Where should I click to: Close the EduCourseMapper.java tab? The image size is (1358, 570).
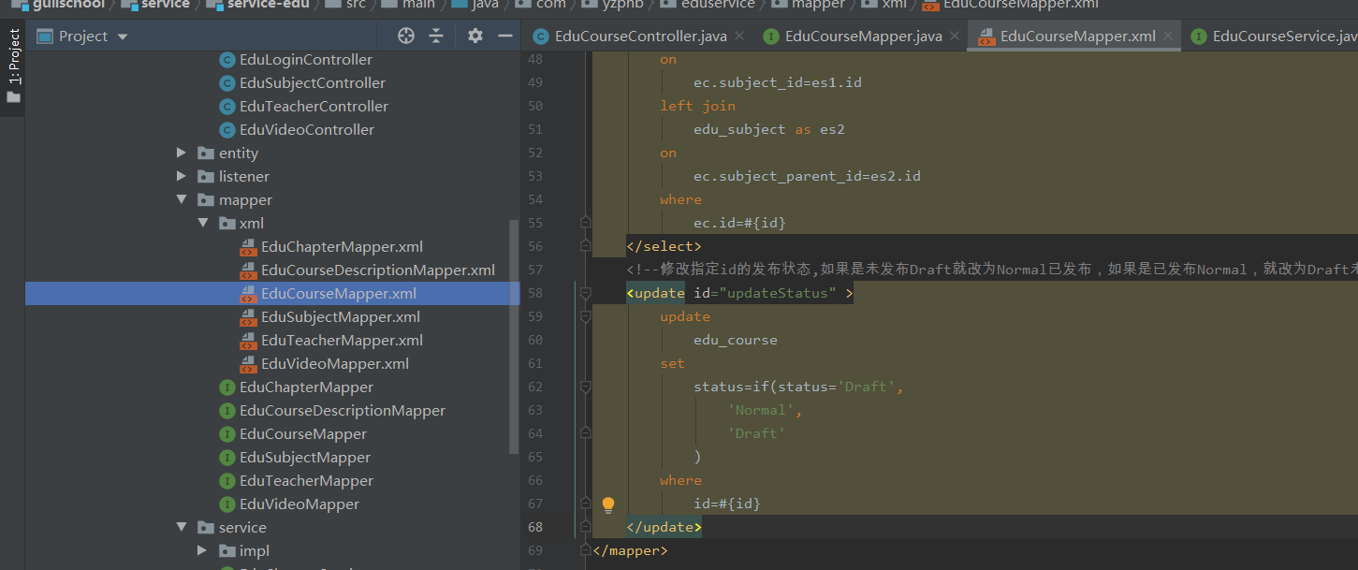click(954, 36)
